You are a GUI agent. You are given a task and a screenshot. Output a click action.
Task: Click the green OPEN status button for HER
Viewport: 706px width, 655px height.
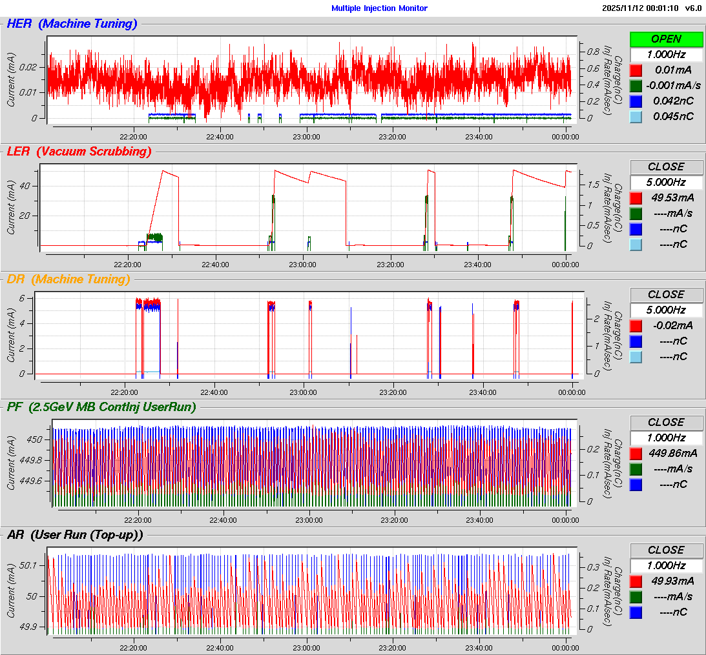pyautogui.click(x=666, y=39)
